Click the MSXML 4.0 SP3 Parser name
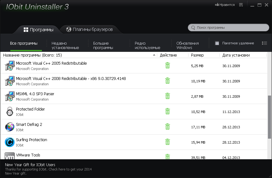Screen dimensions: 272x178 pos(35,94)
